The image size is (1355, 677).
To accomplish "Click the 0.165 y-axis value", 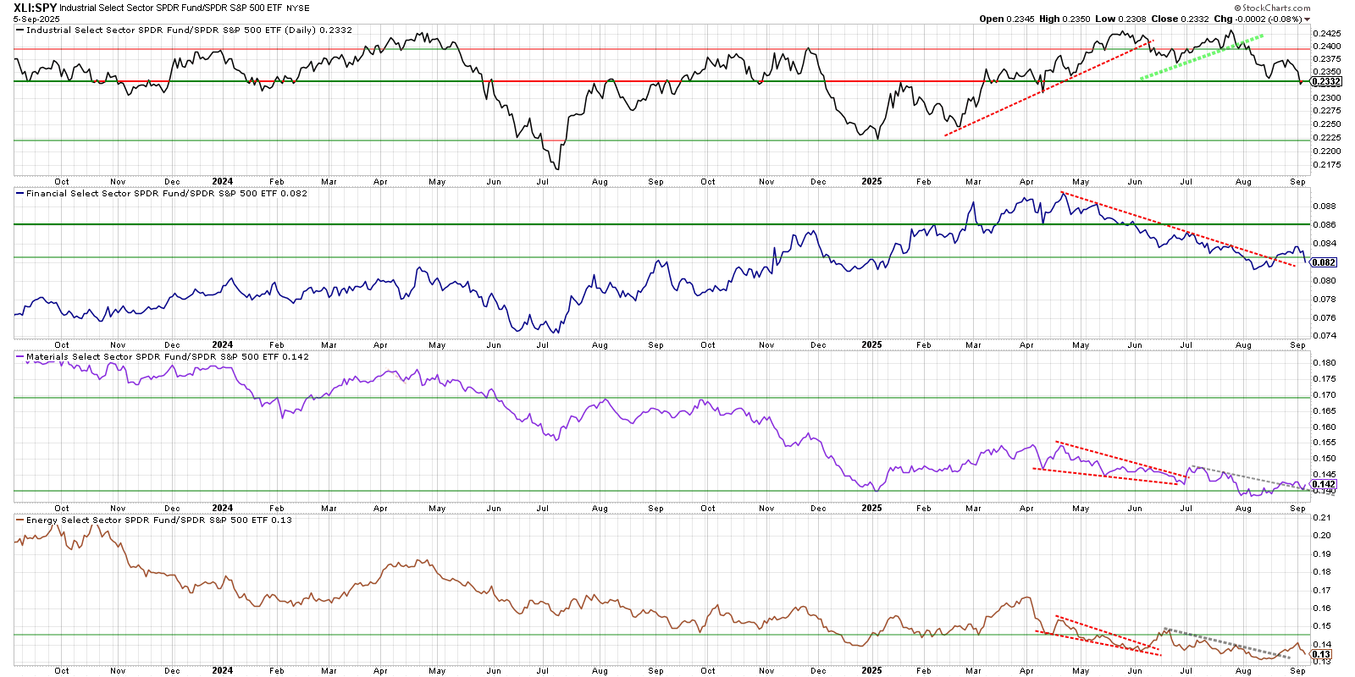I will pos(1325,411).
